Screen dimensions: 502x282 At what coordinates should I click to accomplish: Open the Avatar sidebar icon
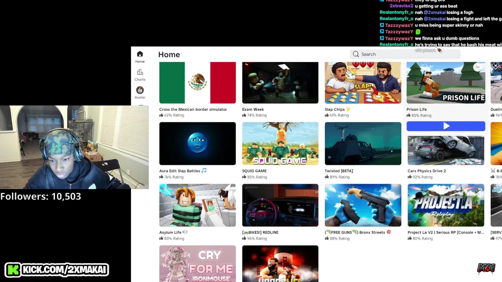click(x=140, y=90)
